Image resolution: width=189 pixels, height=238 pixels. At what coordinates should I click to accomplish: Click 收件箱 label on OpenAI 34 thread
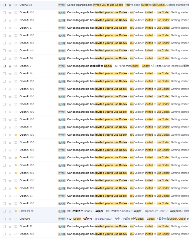(x=62, y=5)
